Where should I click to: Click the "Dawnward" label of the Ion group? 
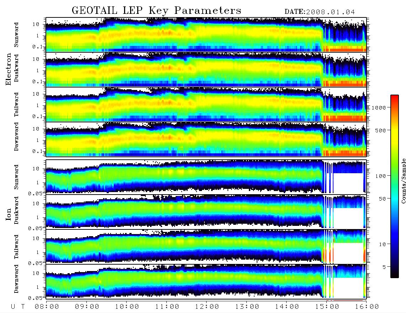[16, 279]
